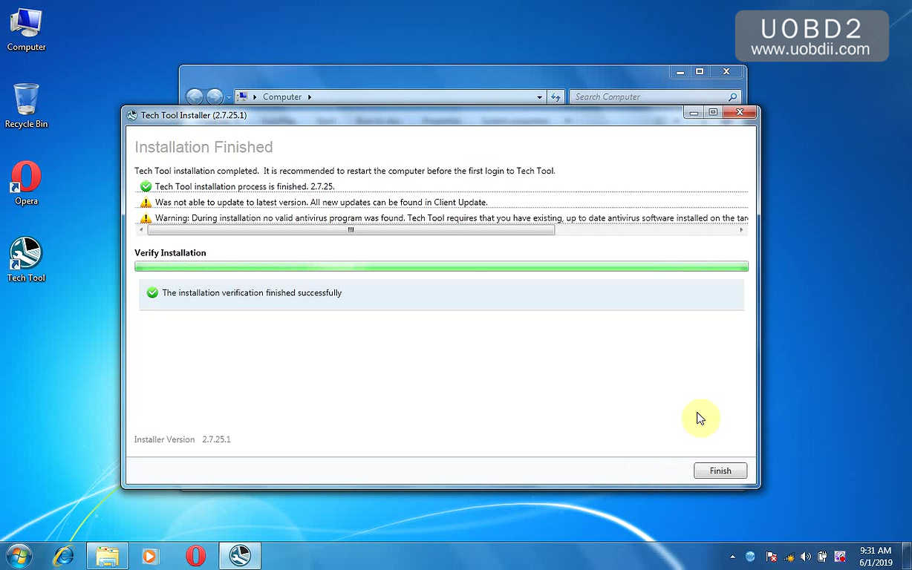Screen dimensions: 912x570
Task: Show hidden system tray icons
Action: 733,557
